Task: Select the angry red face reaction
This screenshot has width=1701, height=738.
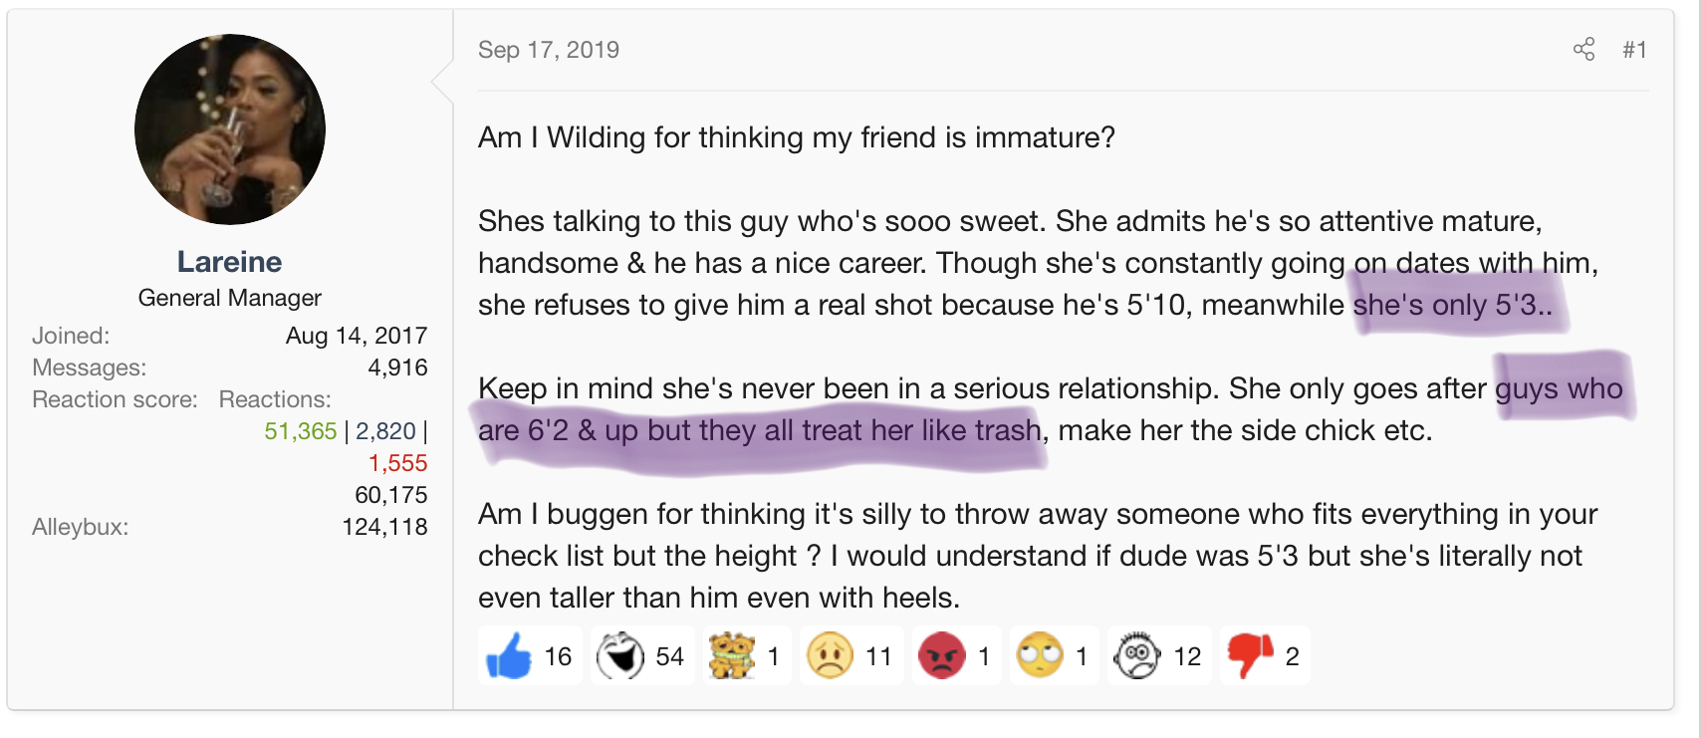Action: (x=941, y=655)
